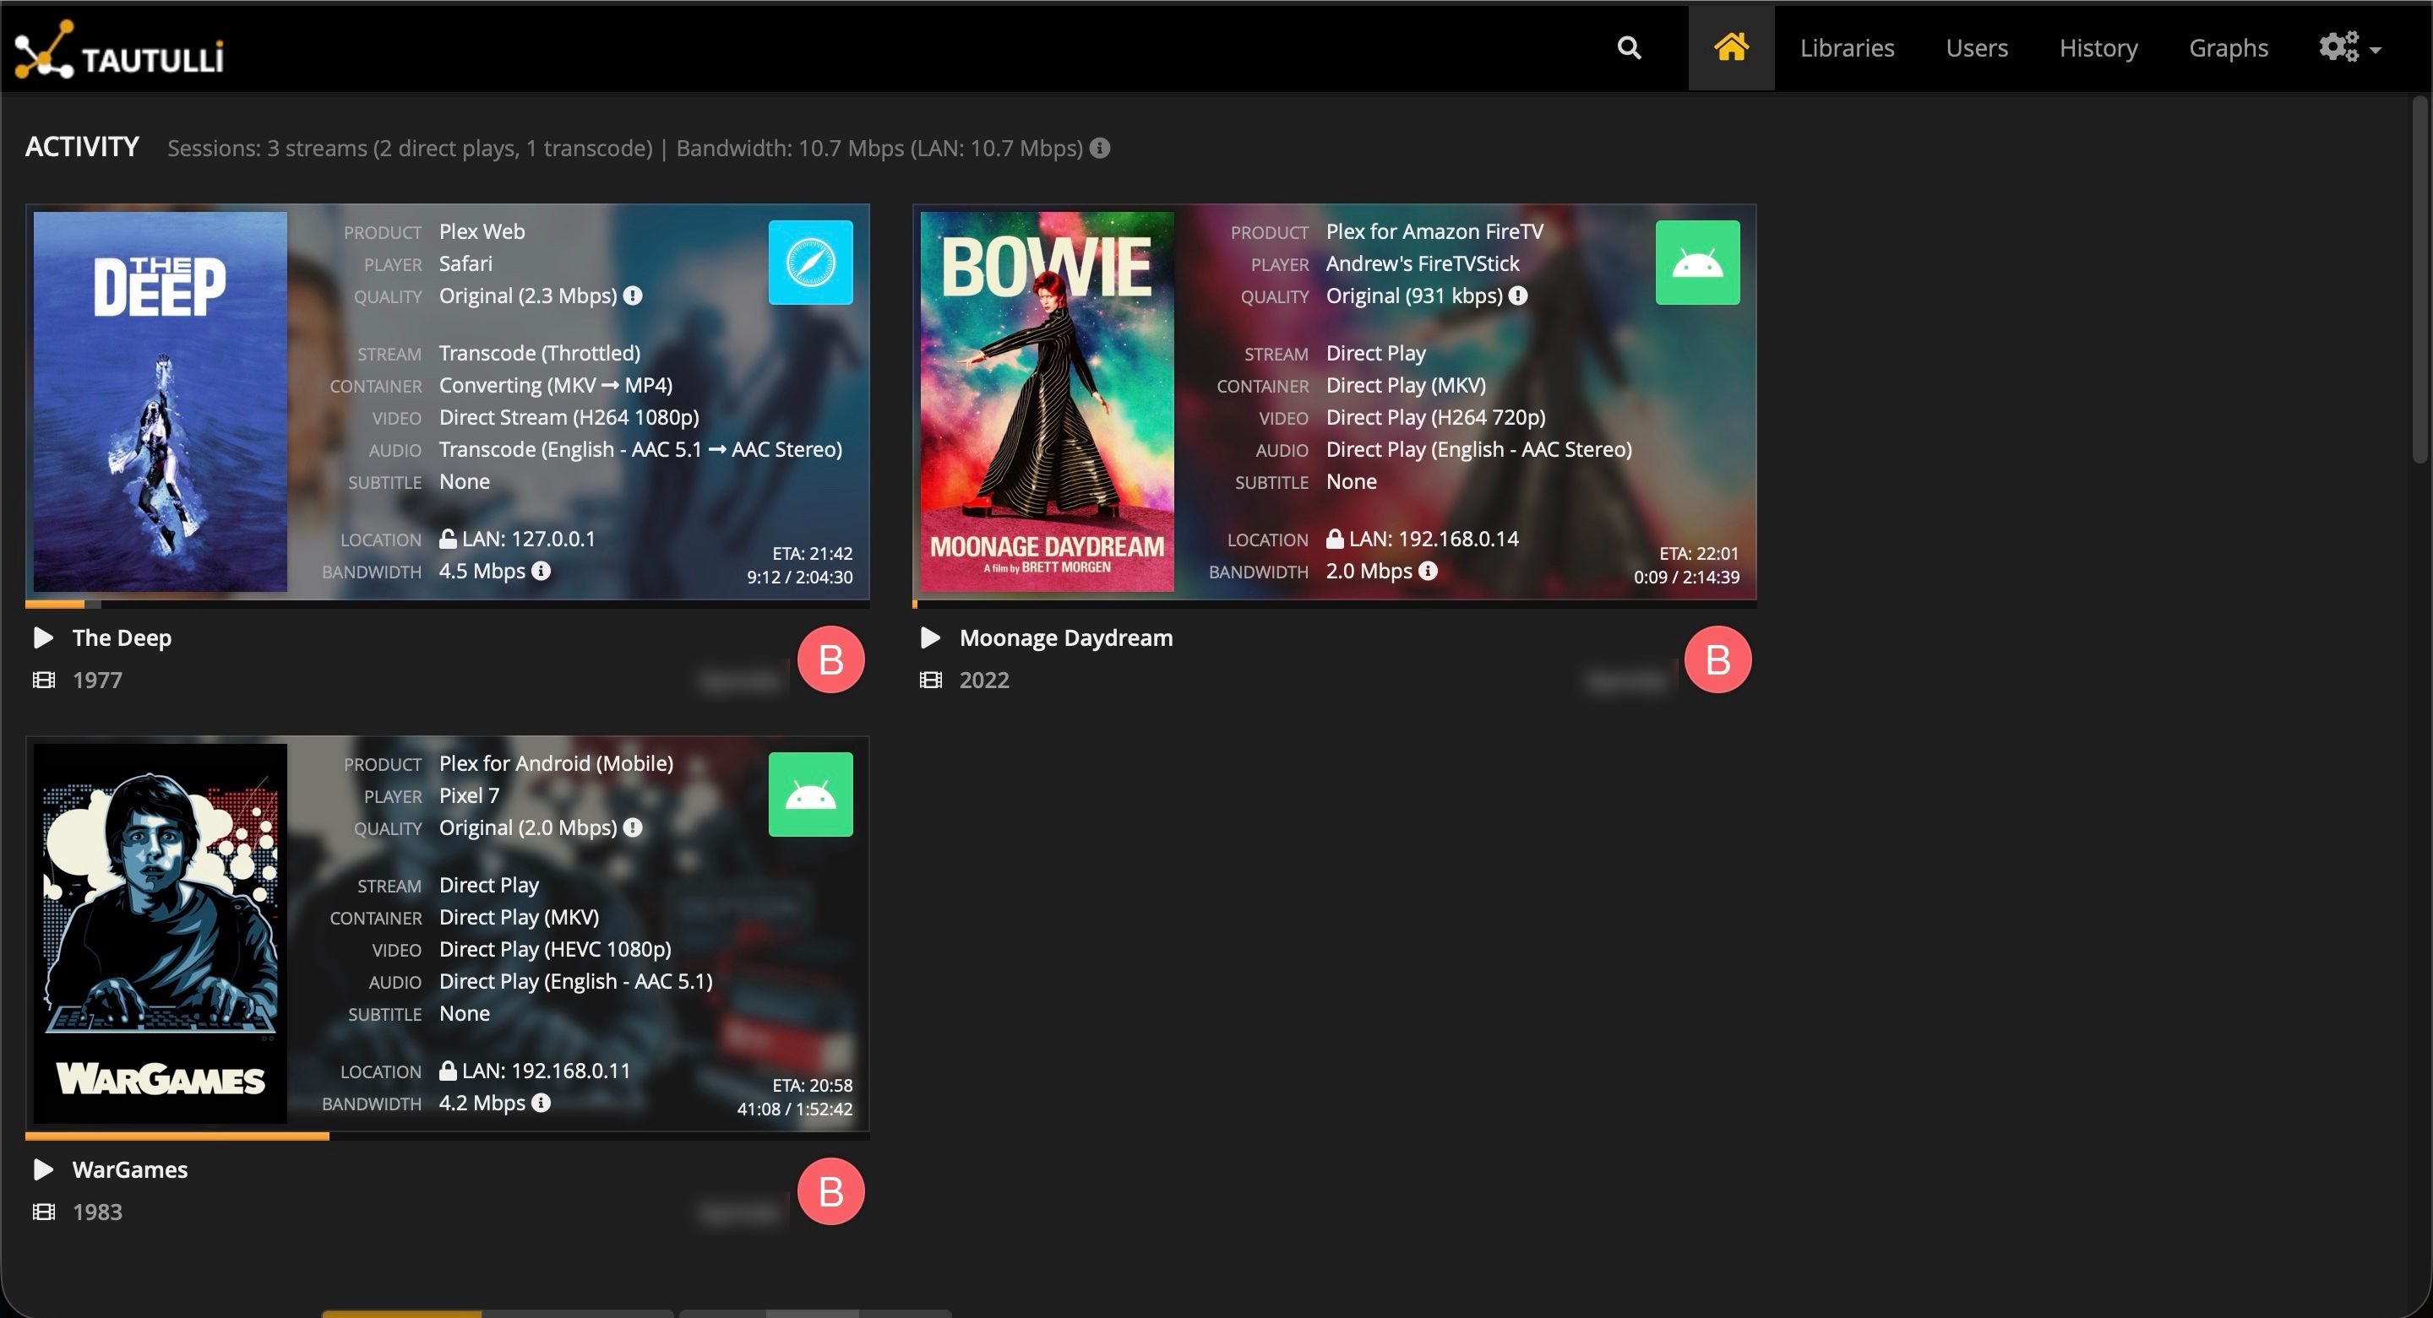Open user avatar B under Moonage Daydream

(1717, 659)
